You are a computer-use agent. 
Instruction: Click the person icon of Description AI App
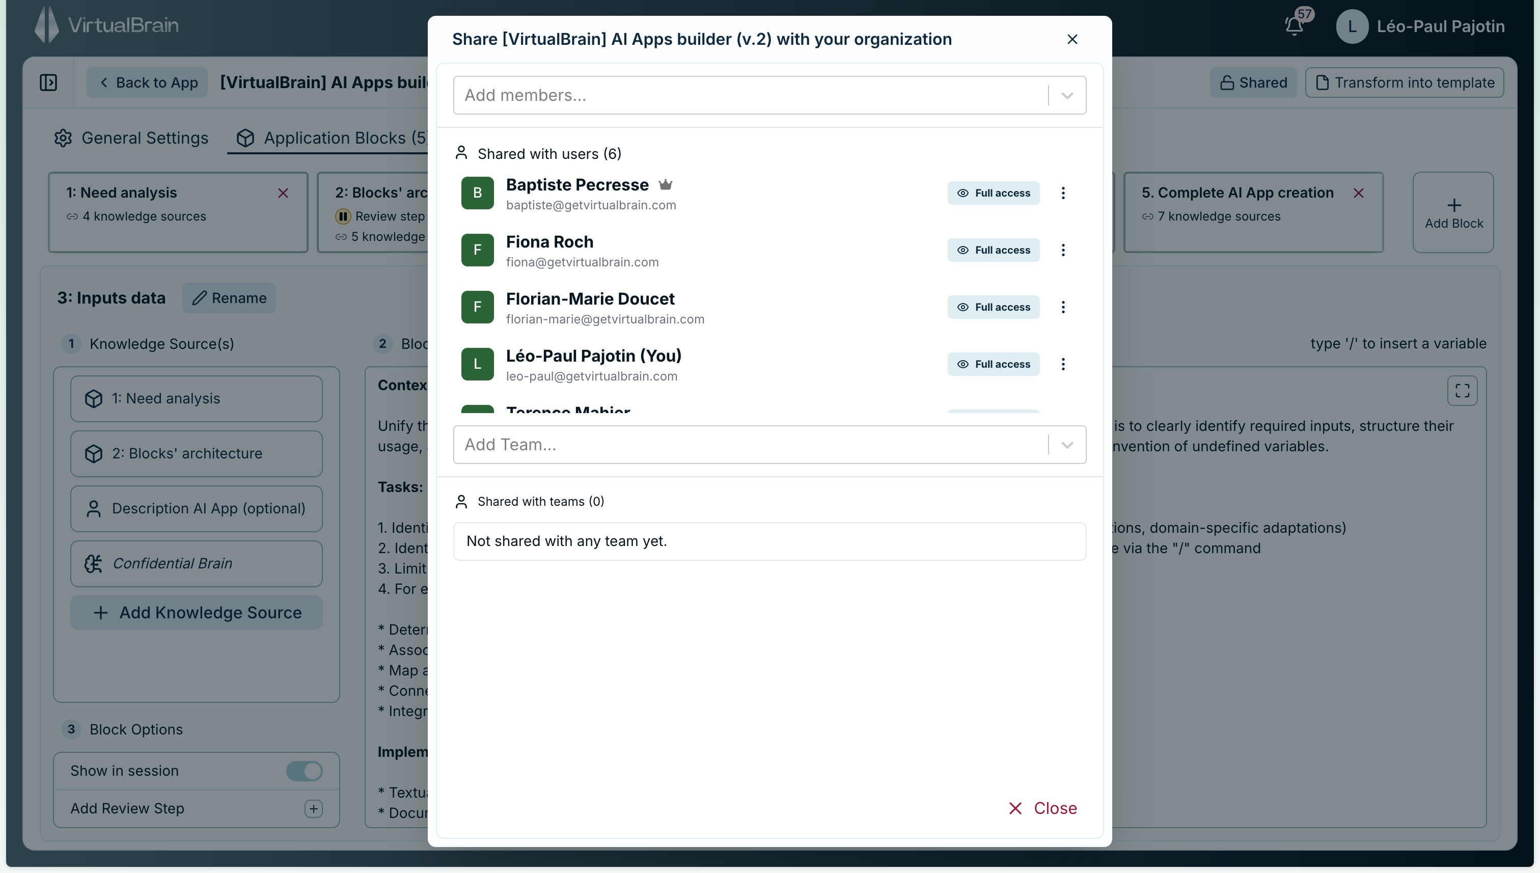pos(94,508)
